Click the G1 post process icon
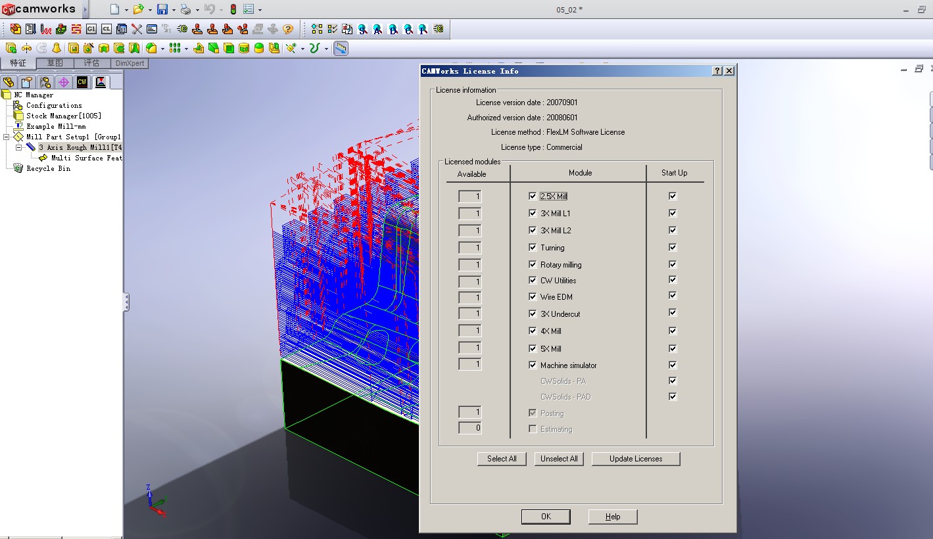Image resolution: width=933 pixels, height=539 pixels. (x=91, y=29)
